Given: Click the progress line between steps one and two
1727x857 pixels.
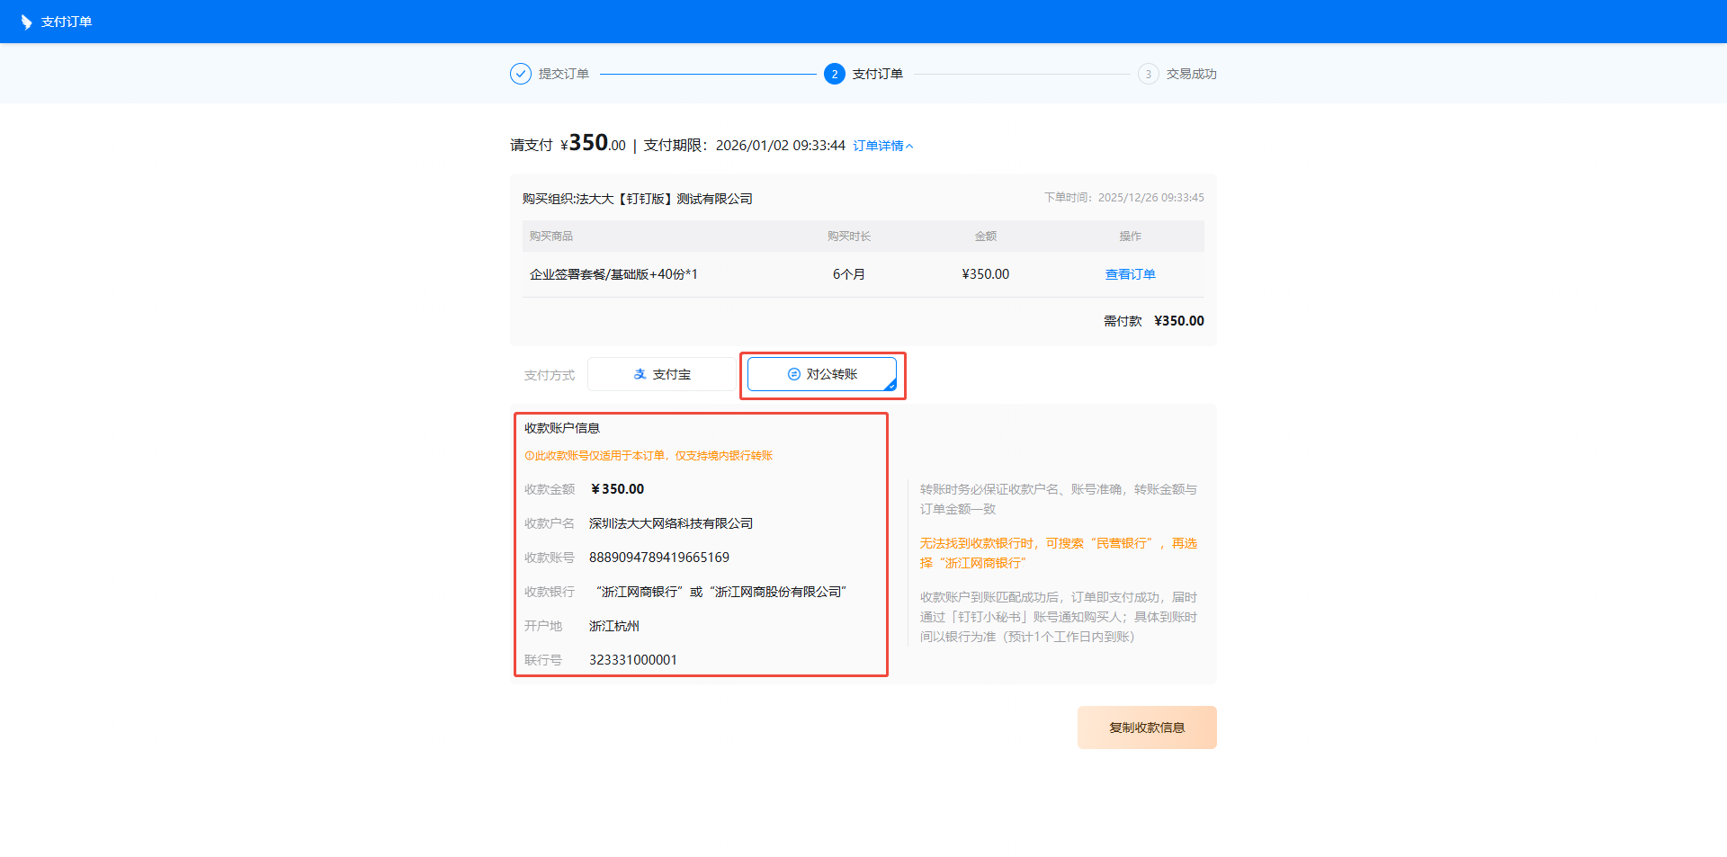Looking at the screenshot, I should pyautogui.click(x=708, y=74).
